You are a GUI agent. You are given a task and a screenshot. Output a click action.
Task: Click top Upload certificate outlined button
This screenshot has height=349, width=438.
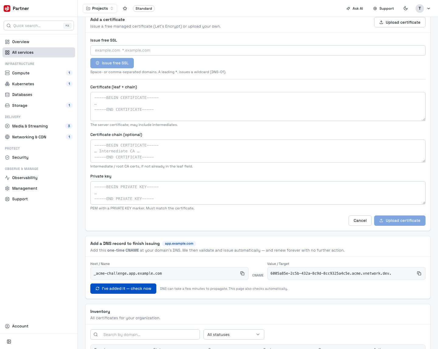[x=400, y=22]
